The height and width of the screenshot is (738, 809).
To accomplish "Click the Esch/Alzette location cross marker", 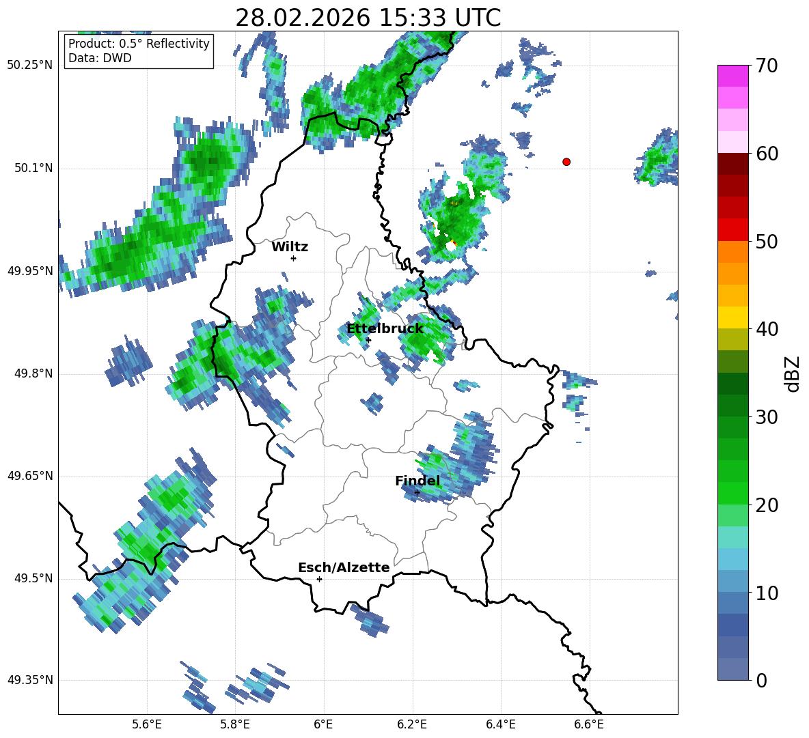I will [x=319, y=579].
